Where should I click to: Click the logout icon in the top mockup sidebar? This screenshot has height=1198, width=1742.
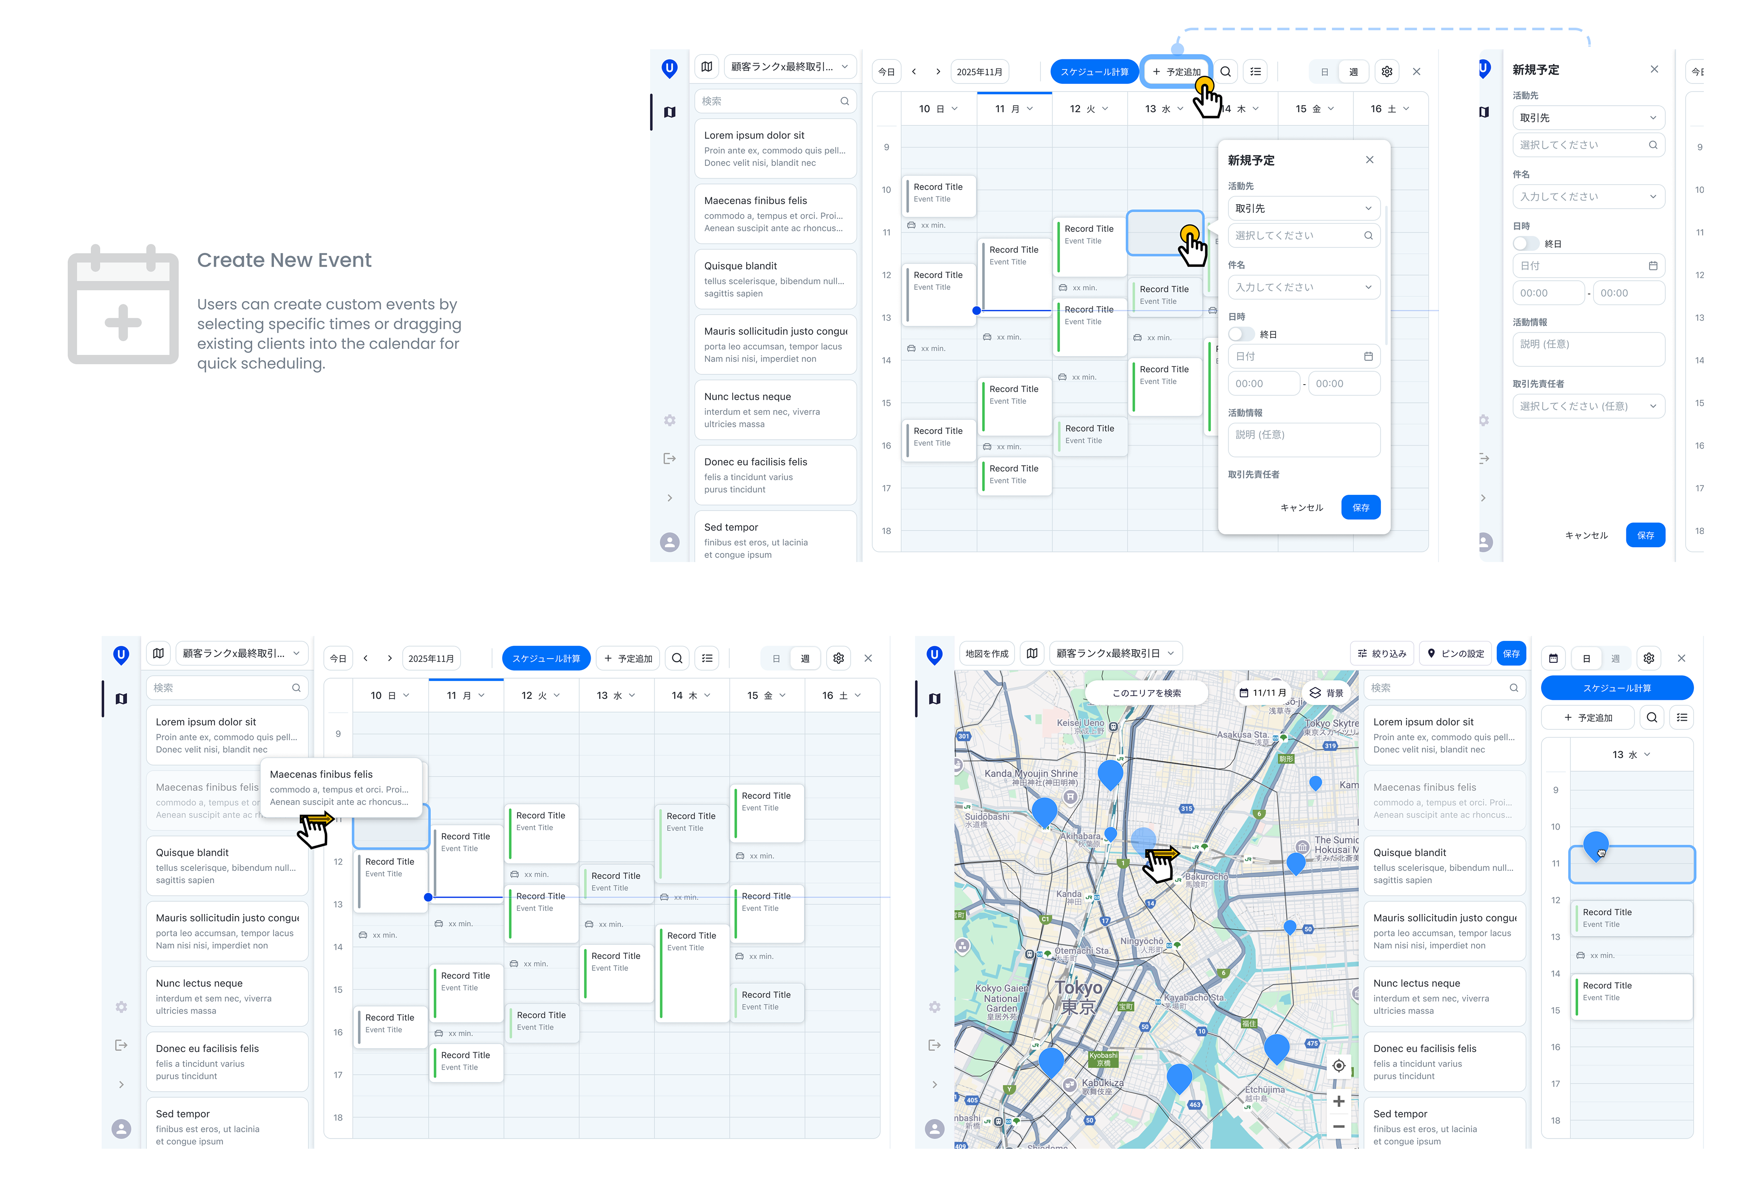[x=670, y=459]
